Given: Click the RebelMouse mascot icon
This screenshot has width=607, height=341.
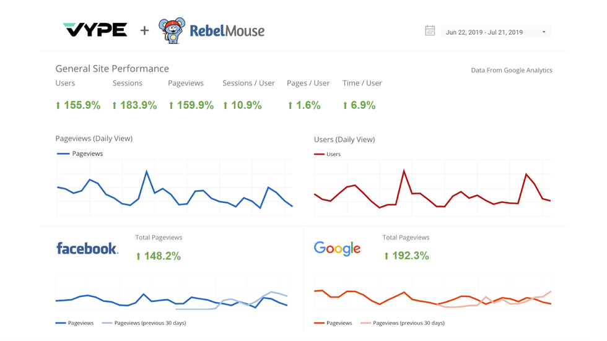Looking at the screenshot, I should [172, 30].
